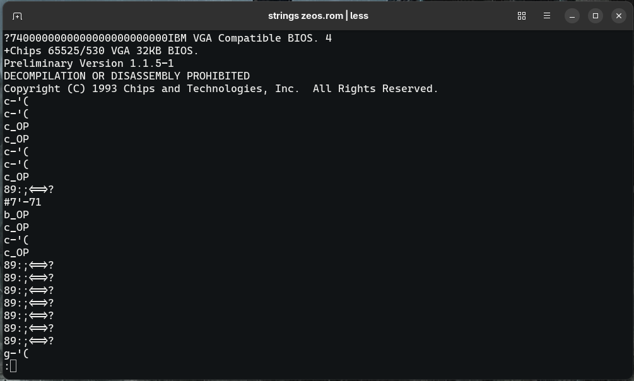This screenshot has height=381, width=634.
Task: Click 'All Rights Reserved.' text
Action: 375,88
